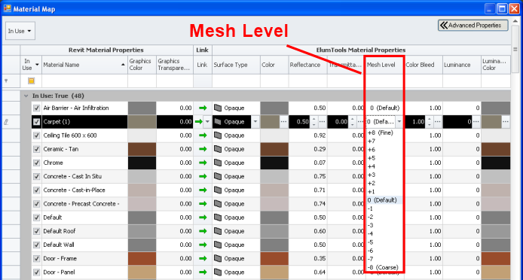
Task: Click the ellipsis button beside Carpet color swatch
Action: tap(283, 122)
